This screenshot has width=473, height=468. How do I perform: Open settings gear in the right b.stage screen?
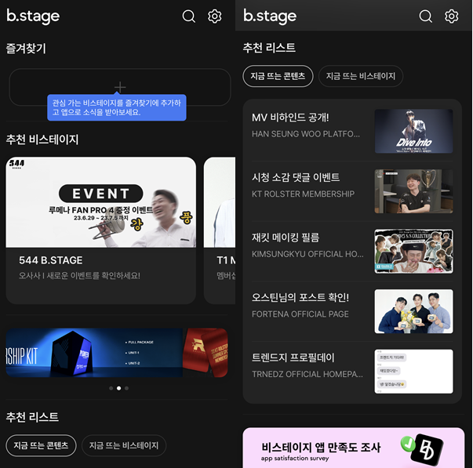pos(452,16)
